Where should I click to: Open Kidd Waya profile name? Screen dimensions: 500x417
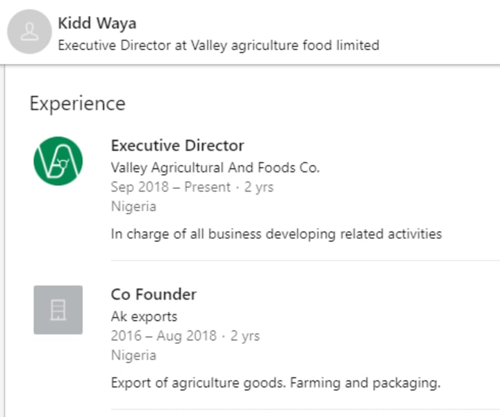point(97,23)
